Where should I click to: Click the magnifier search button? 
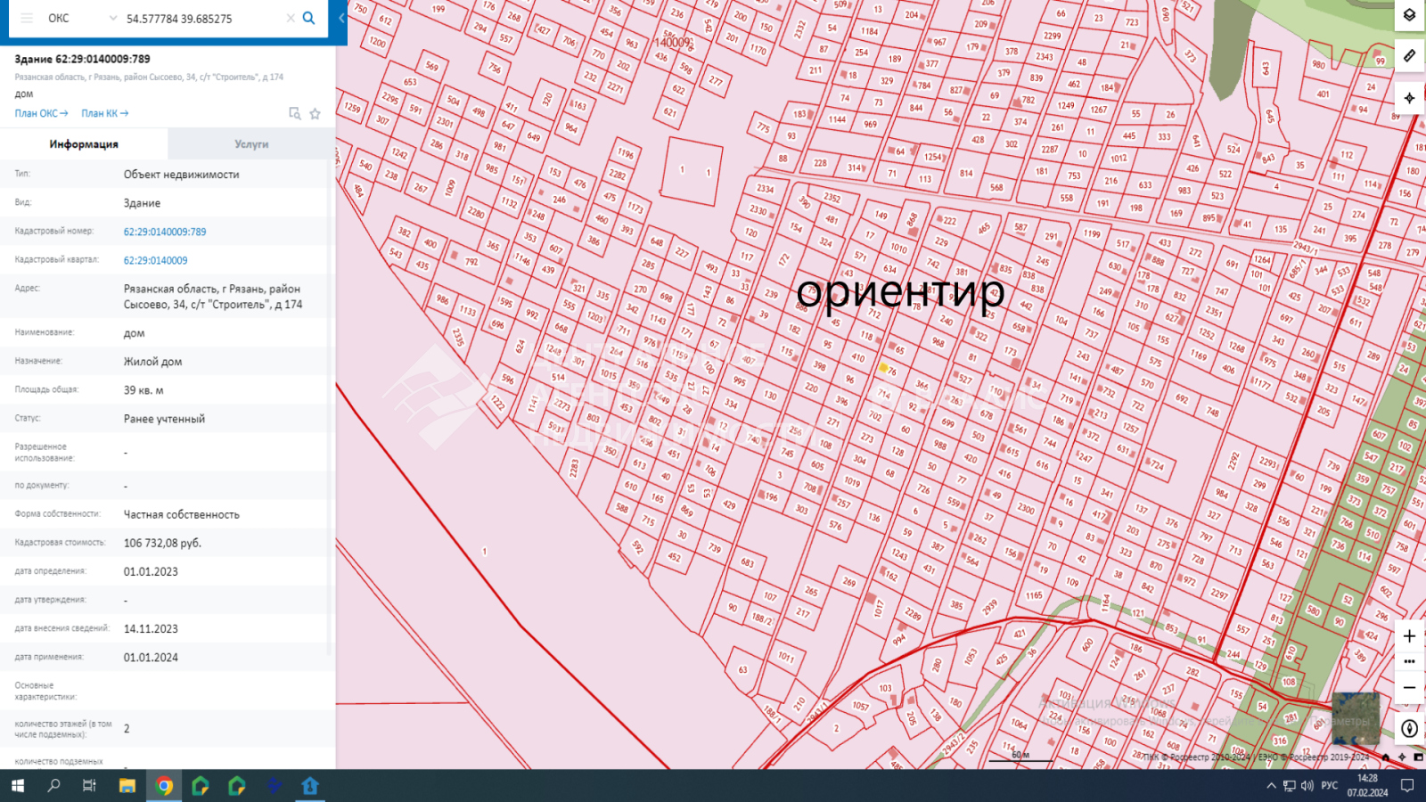309,18
